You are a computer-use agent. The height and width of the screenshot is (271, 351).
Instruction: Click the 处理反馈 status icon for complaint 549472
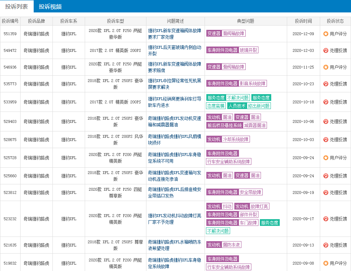326,50
